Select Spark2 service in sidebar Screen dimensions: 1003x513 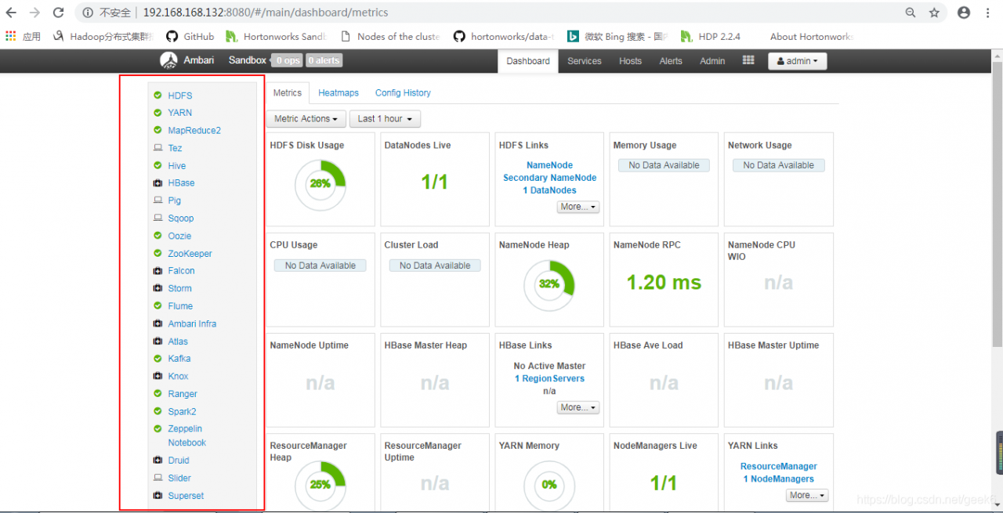point(182,411)
